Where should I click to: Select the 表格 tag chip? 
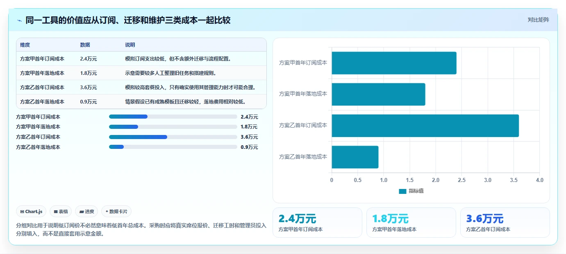click(61, 211)
